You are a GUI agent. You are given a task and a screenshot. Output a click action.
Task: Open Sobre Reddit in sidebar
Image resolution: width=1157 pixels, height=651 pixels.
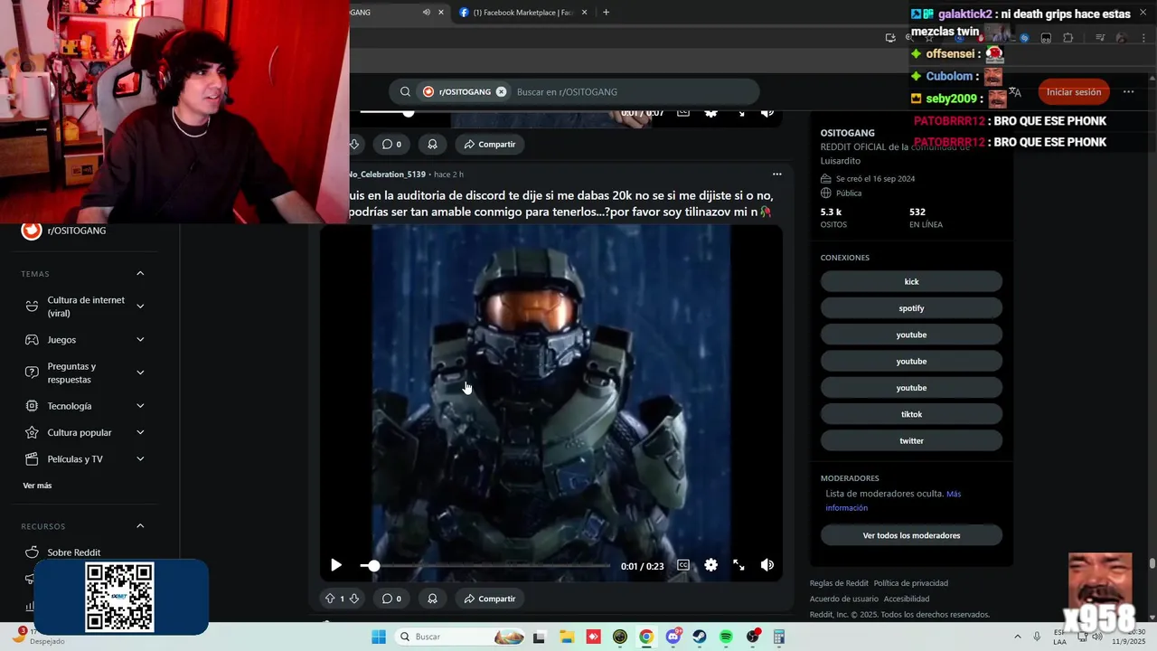[73, 552]
